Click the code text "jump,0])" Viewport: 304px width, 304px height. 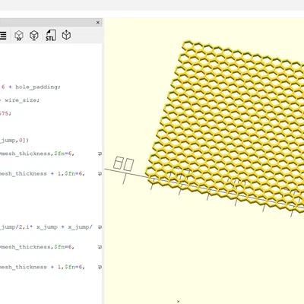click(14, 140)
